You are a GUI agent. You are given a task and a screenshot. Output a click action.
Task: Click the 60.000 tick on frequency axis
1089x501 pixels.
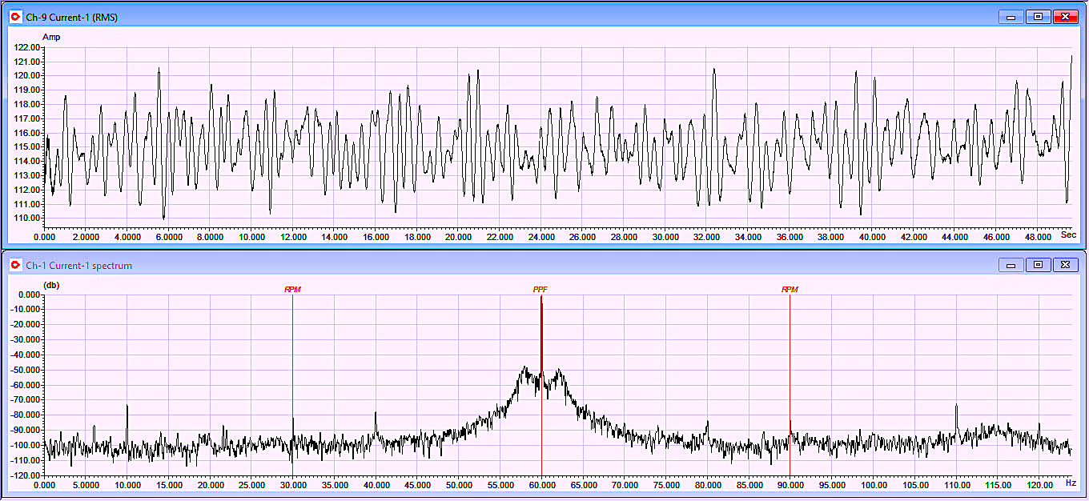(542, 486)
